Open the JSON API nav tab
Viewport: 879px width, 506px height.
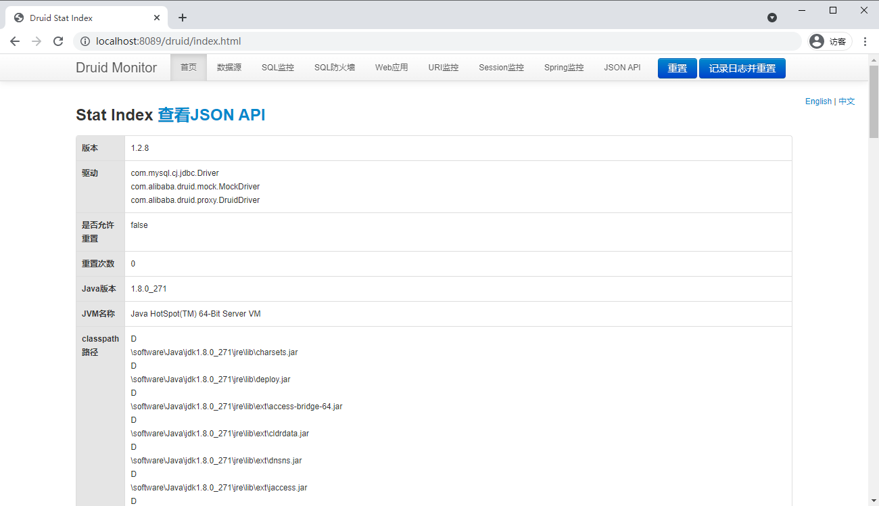(x=622, y=68)
